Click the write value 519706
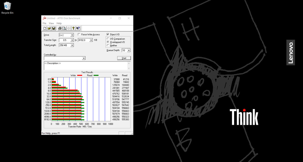The width and height of the screenshot is (303, 162). 116,99
